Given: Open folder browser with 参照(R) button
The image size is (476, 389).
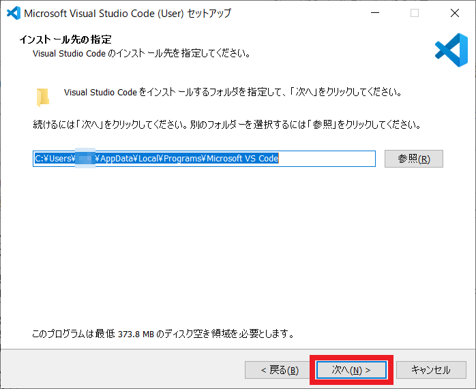Looking at the screenshot, I should 414,159.
